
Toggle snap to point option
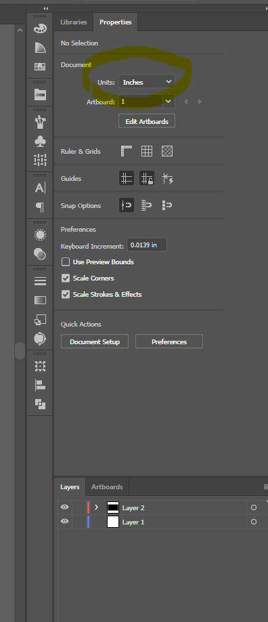click(x=126, y=205)
